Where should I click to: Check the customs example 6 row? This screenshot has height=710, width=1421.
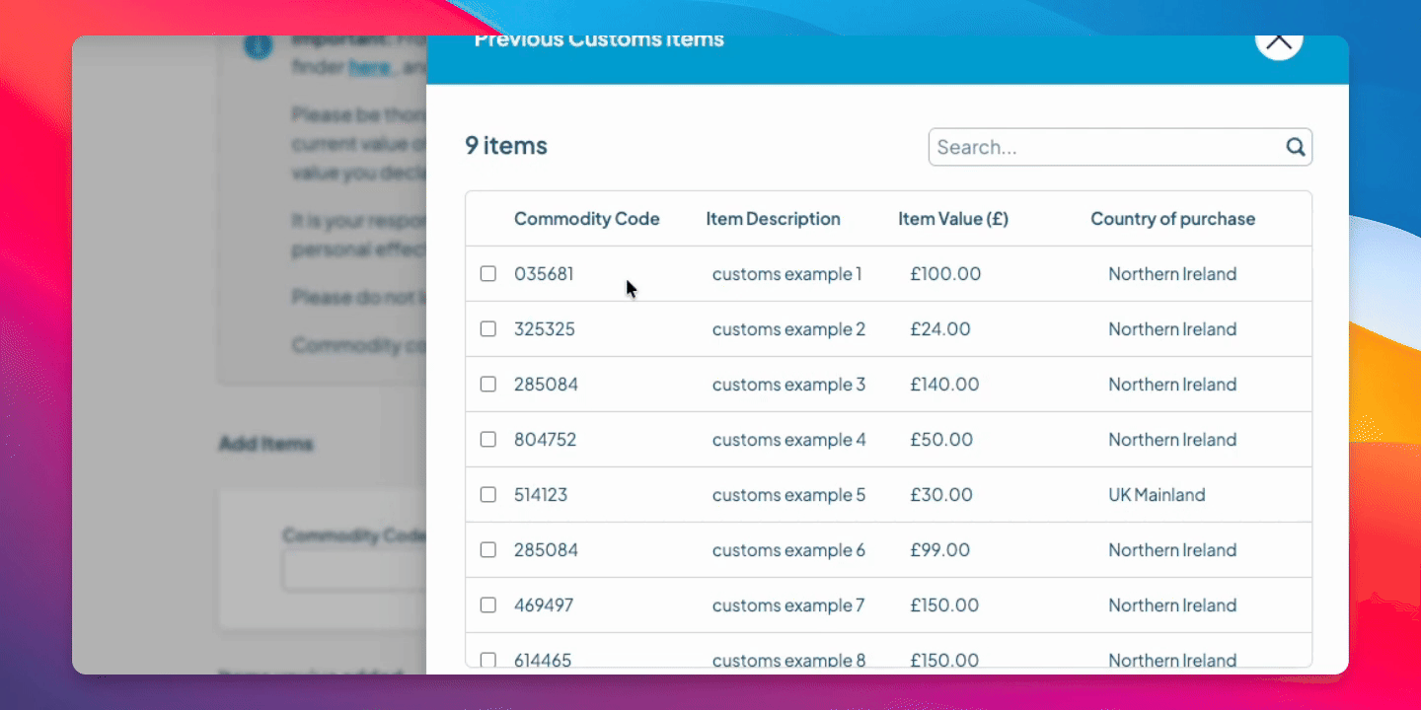[488, 550]
